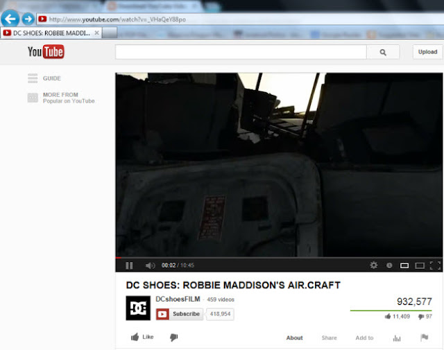Click the green like-ratio bar

click(x=391, y=310)
